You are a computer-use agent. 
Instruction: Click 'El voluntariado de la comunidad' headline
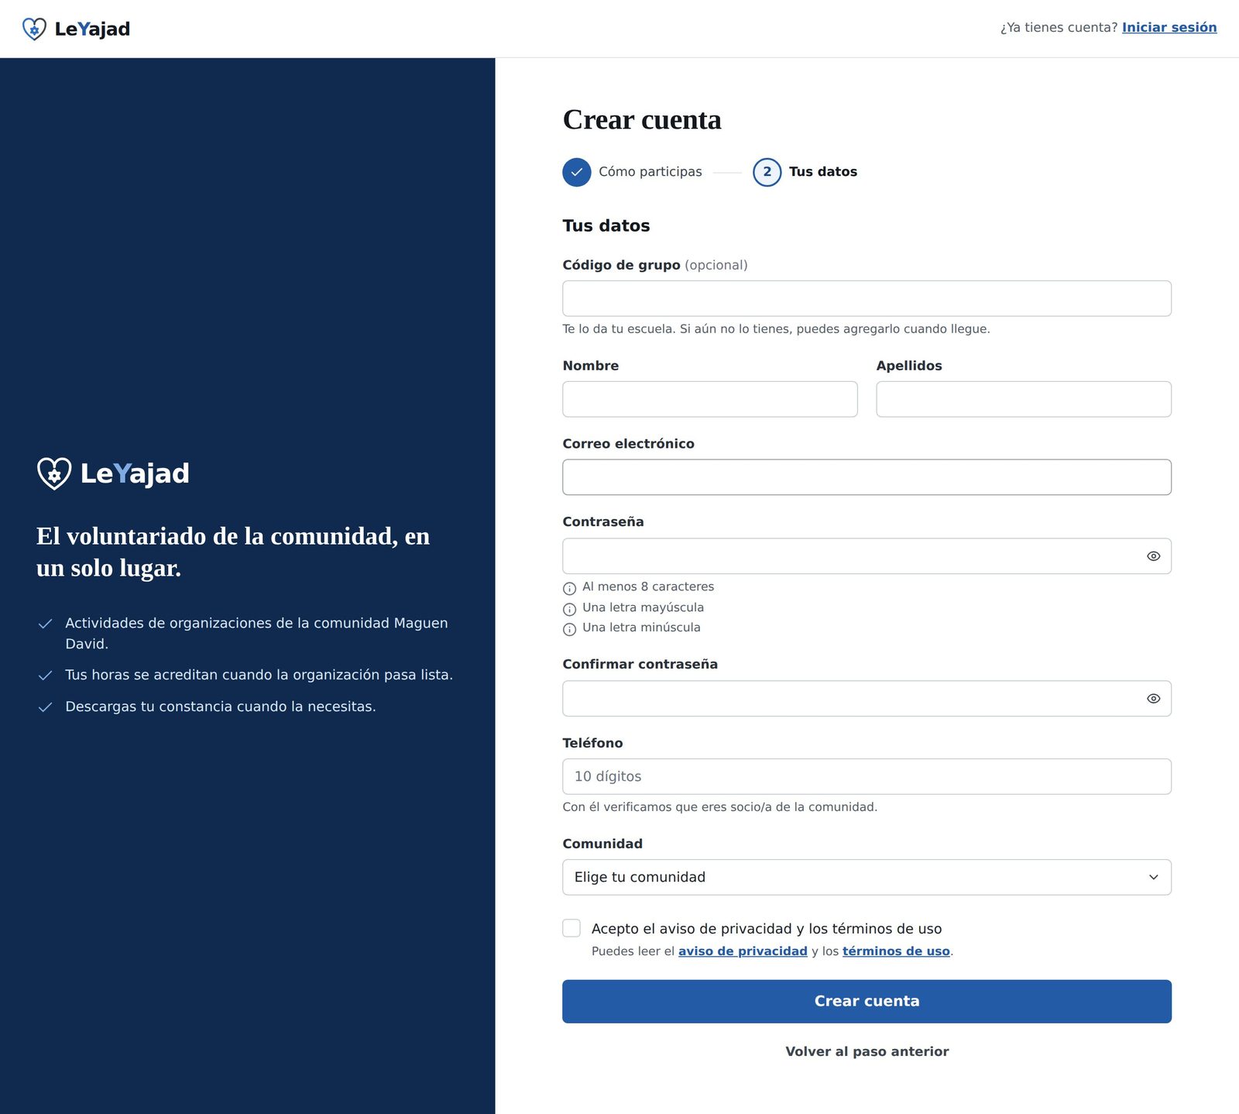tap(233, 552)
